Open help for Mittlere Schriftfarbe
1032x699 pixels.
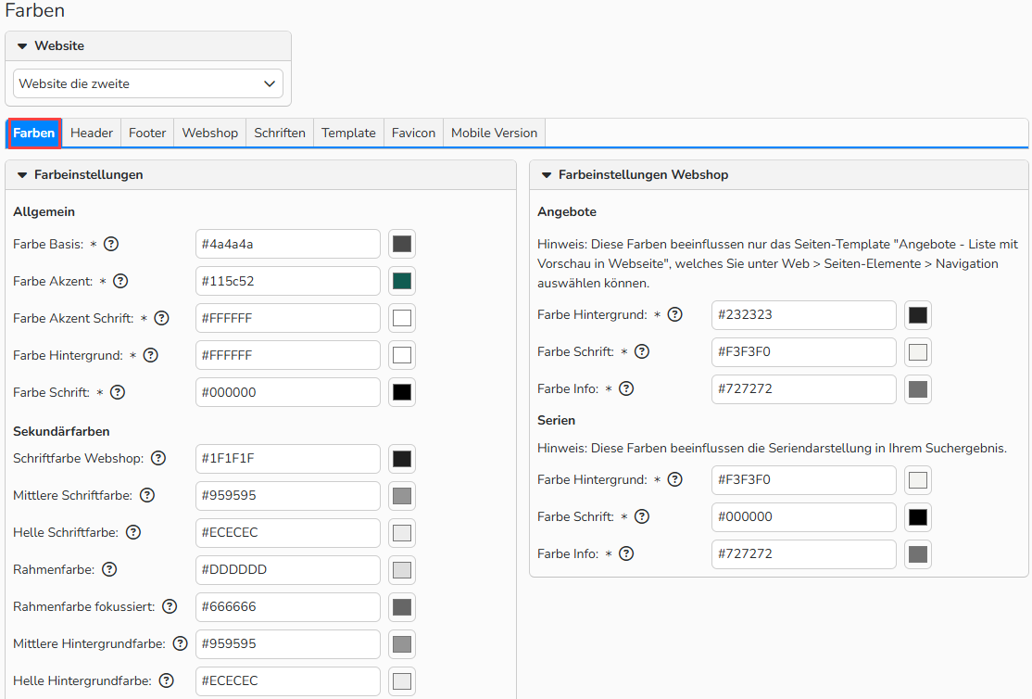(x=147, y=495)
